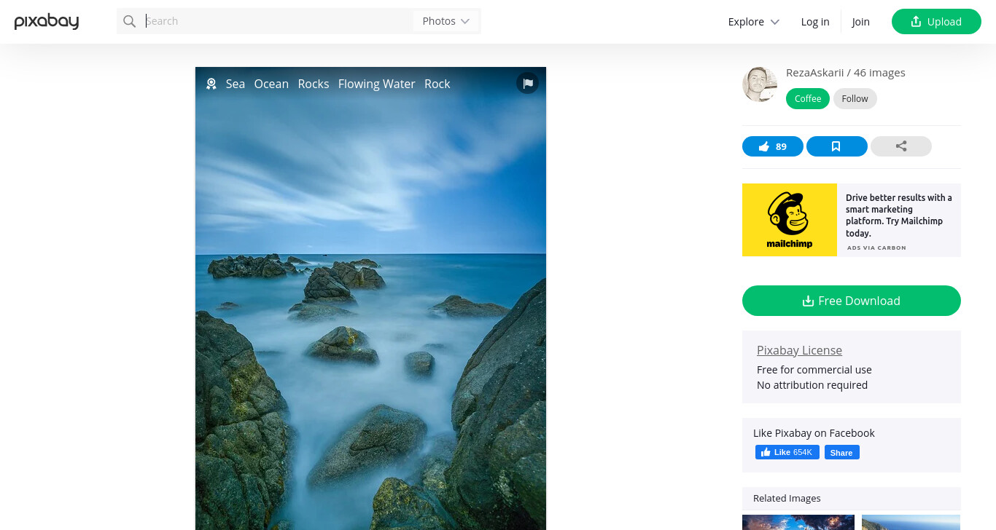Click the Pixabay logo
996x530 pixels.
point(47,21)
